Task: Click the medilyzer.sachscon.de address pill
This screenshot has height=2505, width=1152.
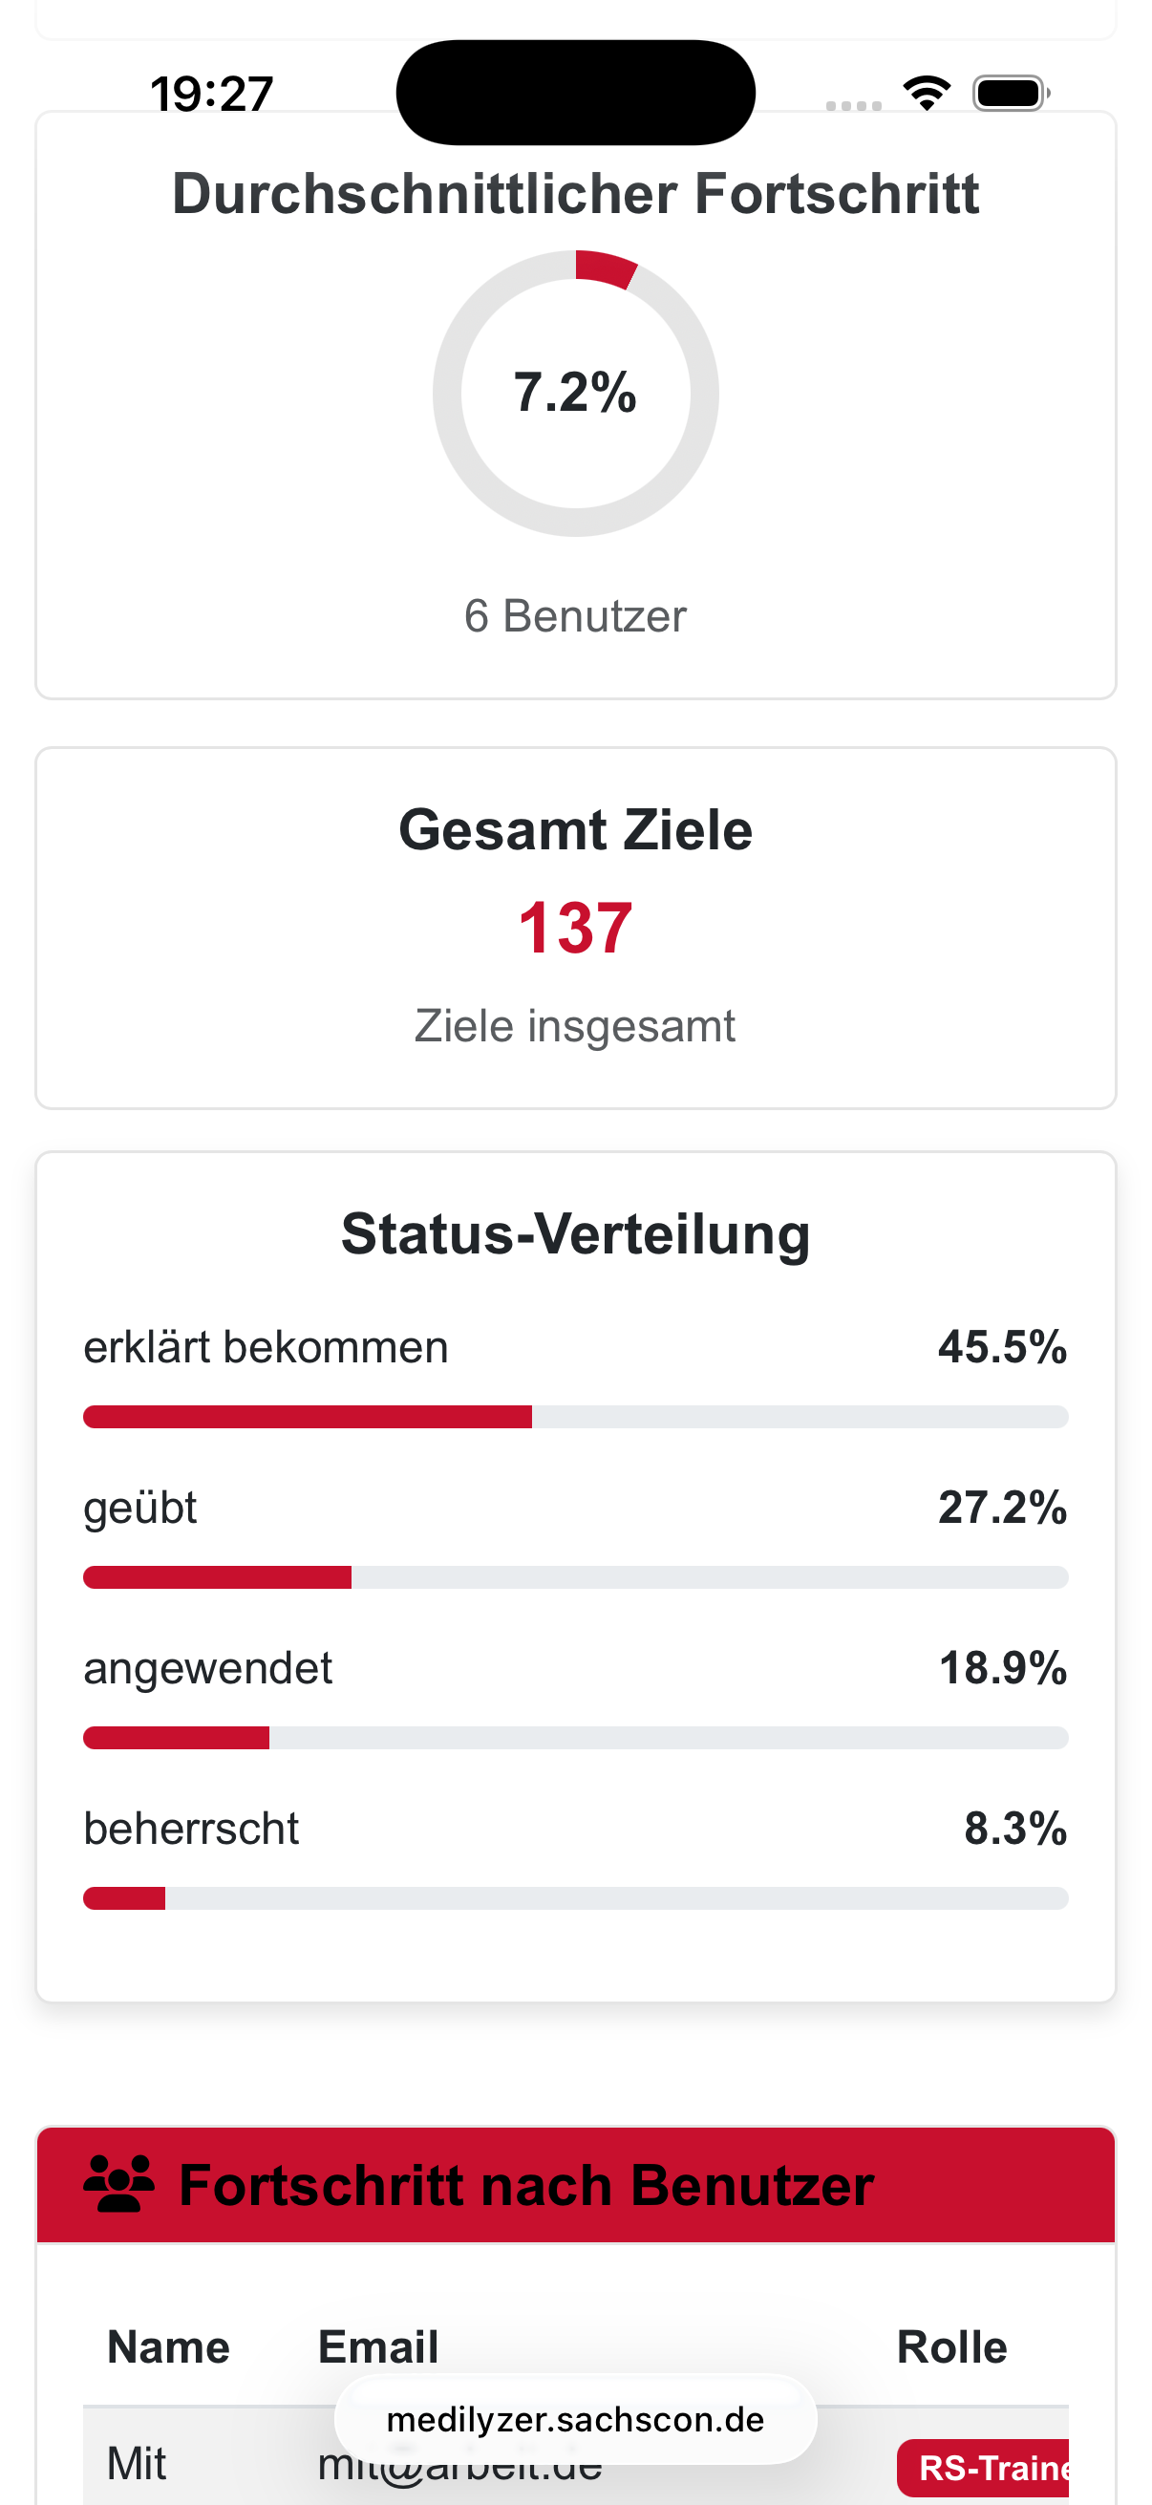Action: click(x=575, y=2418)
